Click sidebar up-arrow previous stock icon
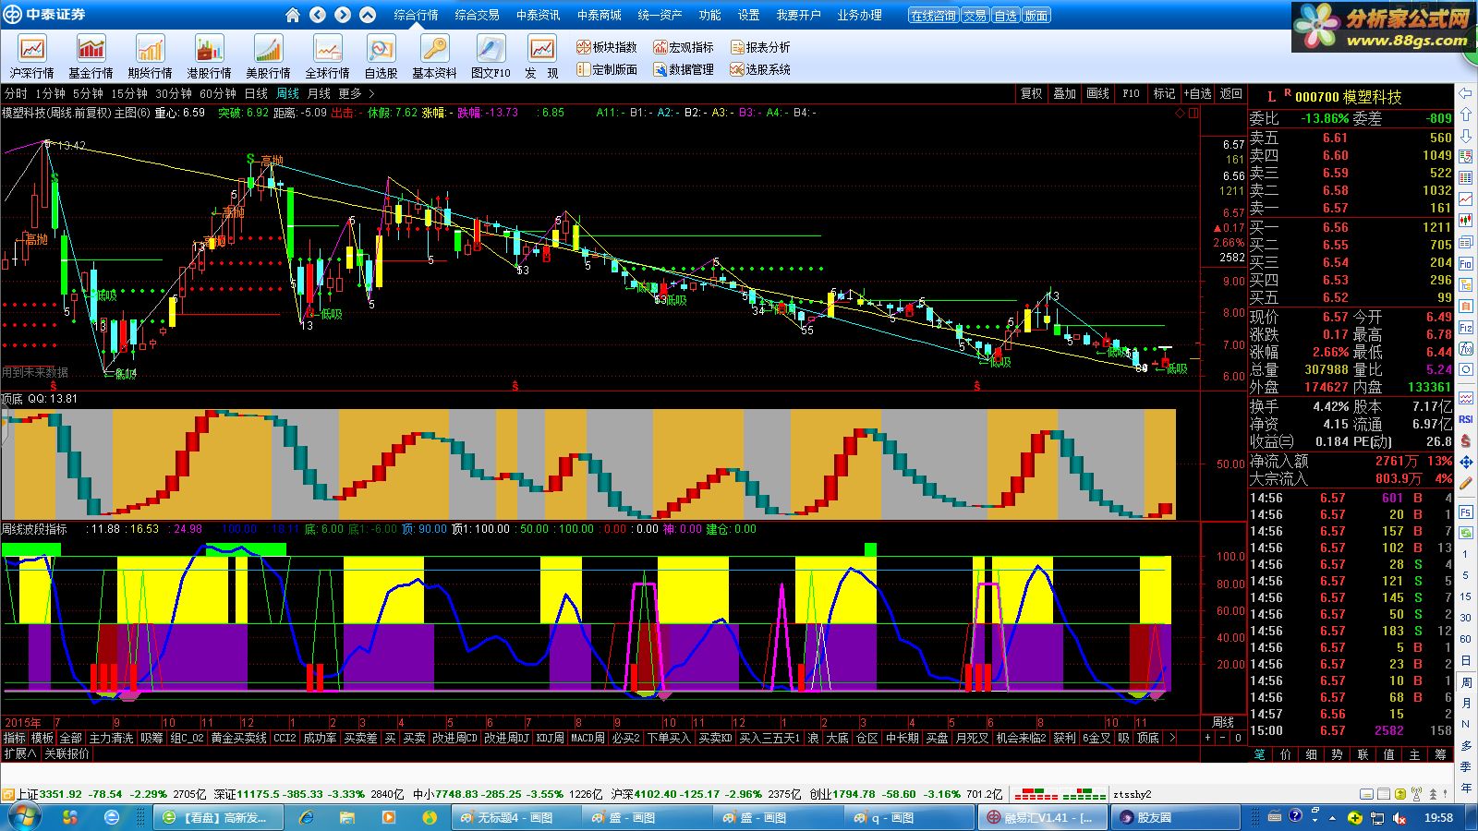 [x=1466, y=114]
